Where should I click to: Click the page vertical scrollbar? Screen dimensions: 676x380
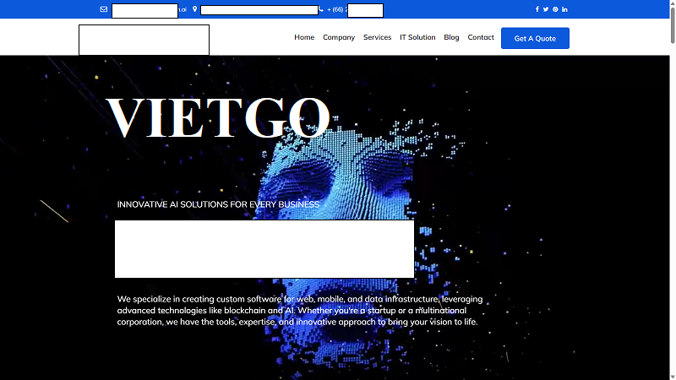click(x=671, y=169)
